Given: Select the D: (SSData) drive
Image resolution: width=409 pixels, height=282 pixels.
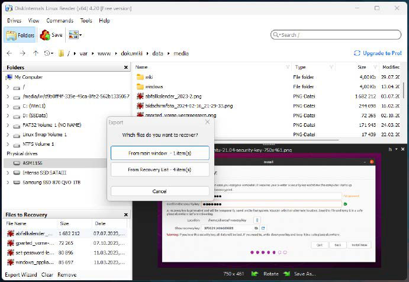Looking at the screenshot, I should [x=35, y=116].
